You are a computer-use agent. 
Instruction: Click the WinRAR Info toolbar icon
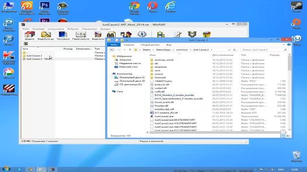click(x=142, y=34)
